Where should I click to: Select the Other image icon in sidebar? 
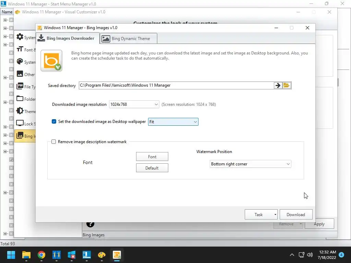[20, 74]
